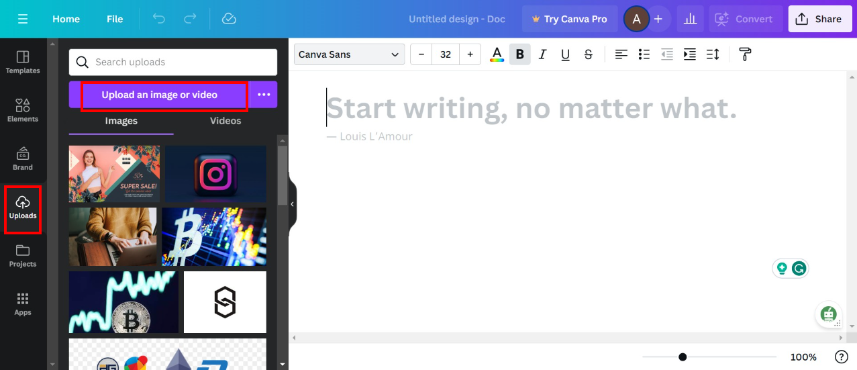The image size is (857, 370).
Task: Open insights chart icon
Action: coord(690,19)
